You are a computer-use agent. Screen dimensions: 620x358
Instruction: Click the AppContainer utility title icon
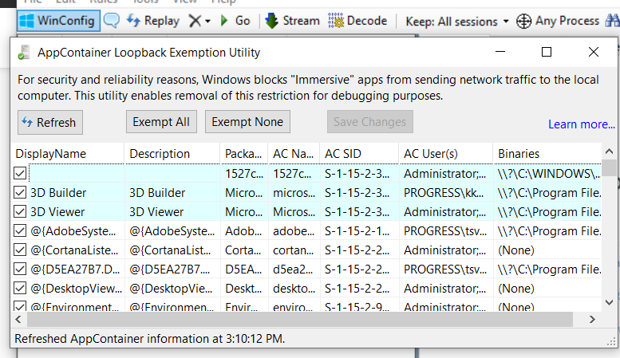(24, 53)
